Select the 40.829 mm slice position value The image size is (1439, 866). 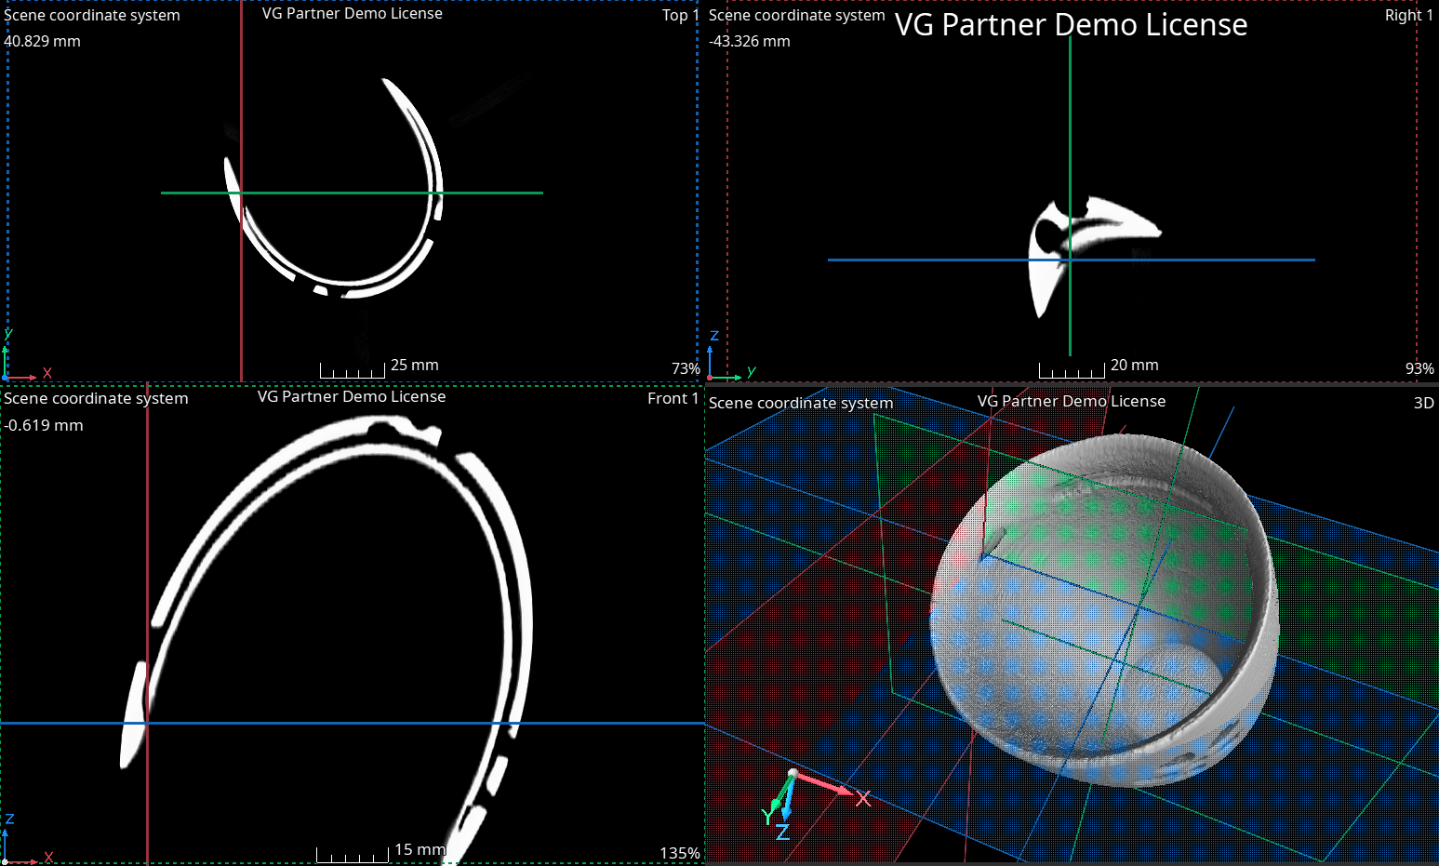(43, 42)
